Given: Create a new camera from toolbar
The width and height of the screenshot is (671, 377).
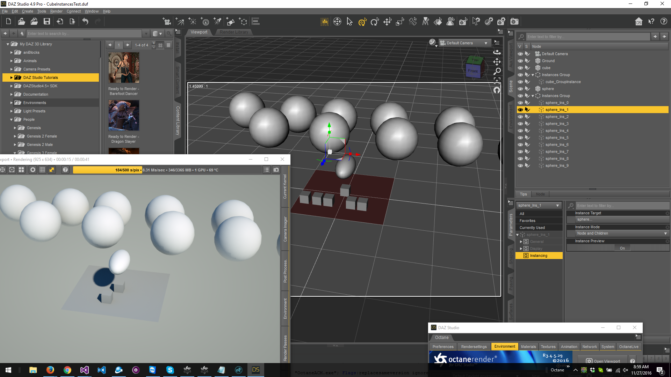Looking at the screenshot, I should (x=167, y=22).
